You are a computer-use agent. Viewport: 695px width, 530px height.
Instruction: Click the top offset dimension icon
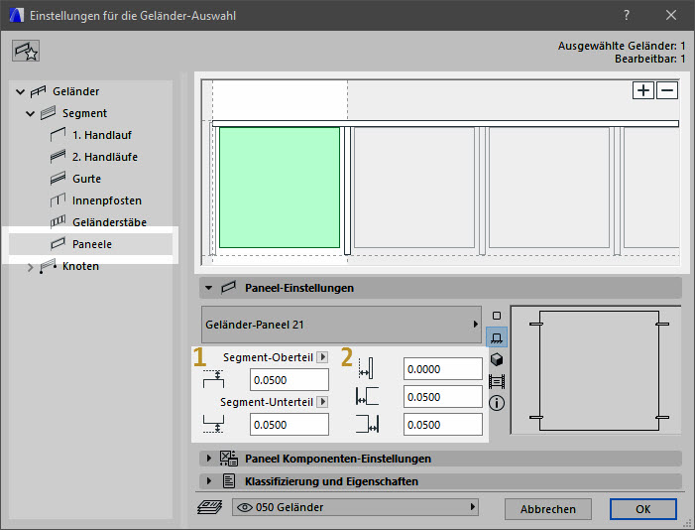213,379
